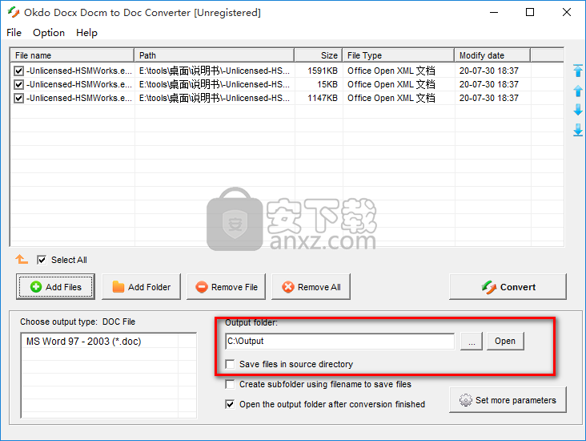Select the file row with size 1591KB

[287, 71]
